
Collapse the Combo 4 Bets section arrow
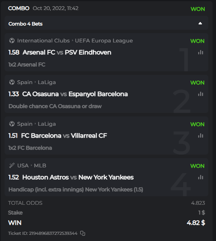[200, 24]
